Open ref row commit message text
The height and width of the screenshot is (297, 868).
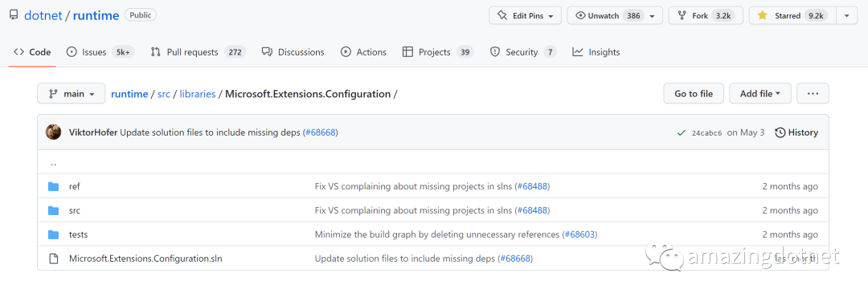tap(414, 186)
